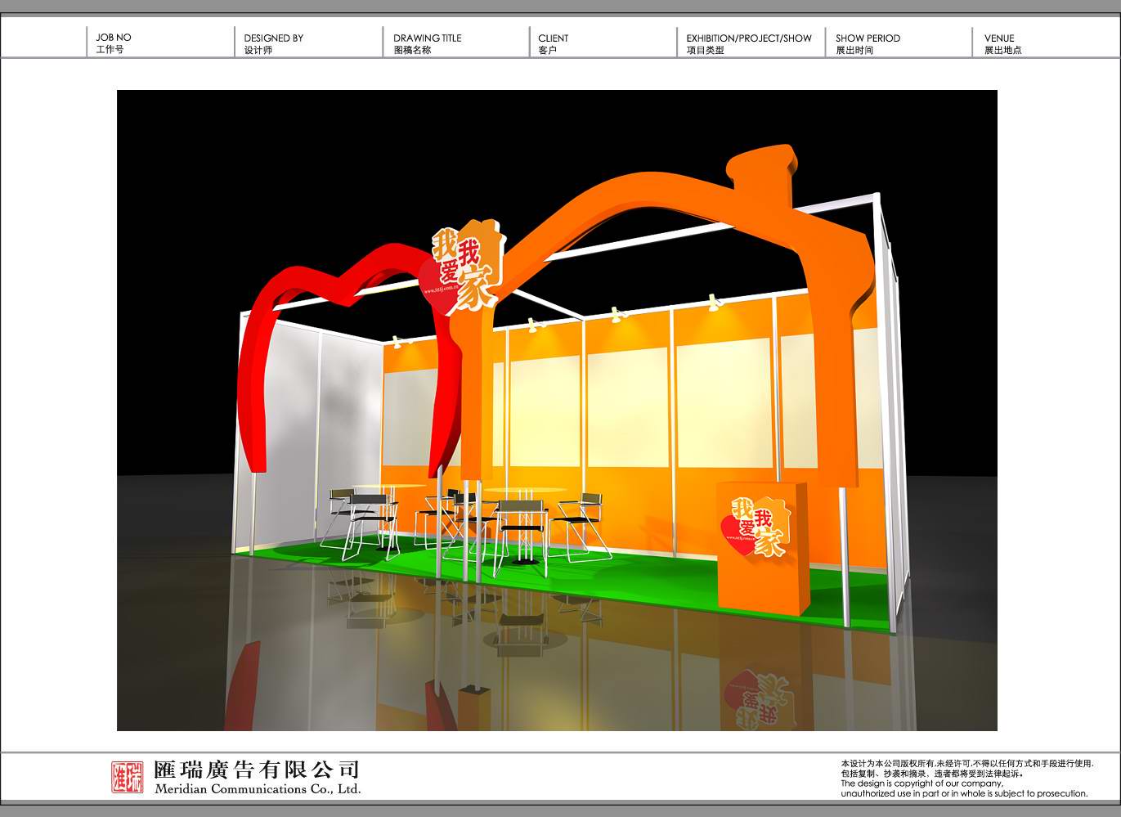The image size is (1121, 817).
Task: Click the Meridian Communications Co., Ltd. text
Action: (x=258, y=789)
